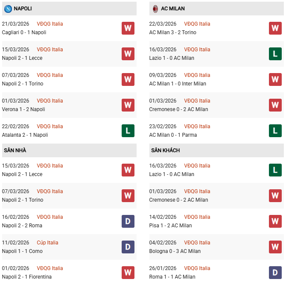Click D badge for Napoli 1 - 1 Como
The height and width of the screenshot is (285, 286).
[128, 247]
